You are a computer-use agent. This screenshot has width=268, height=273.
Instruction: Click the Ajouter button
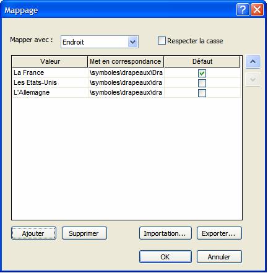pyautogui.click(x=33, y=233)
